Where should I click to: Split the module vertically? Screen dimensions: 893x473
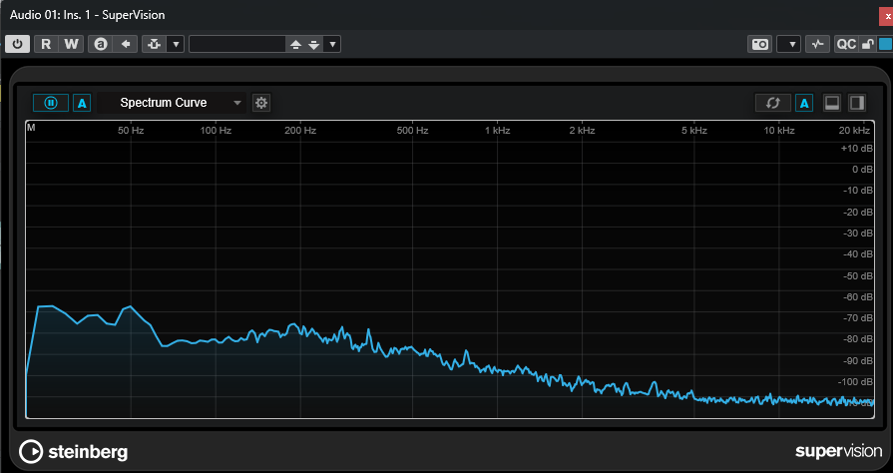pos(857,103)
